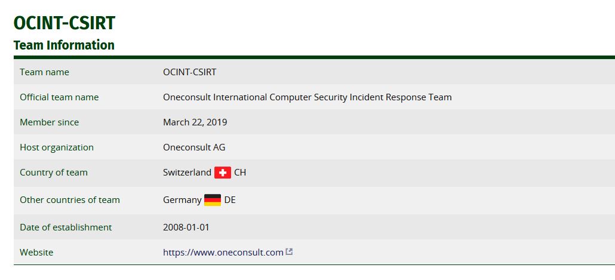Click the Other countries of team label
This screenshot has height=280, width=615.
coord(70,200)
